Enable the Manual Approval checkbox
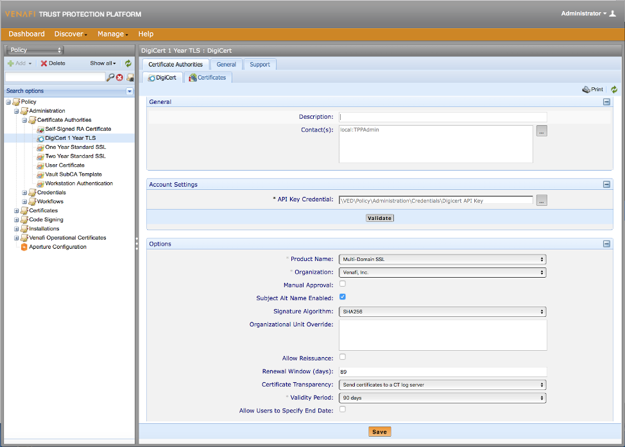The image size is (625, 447). tap(343, 284)
